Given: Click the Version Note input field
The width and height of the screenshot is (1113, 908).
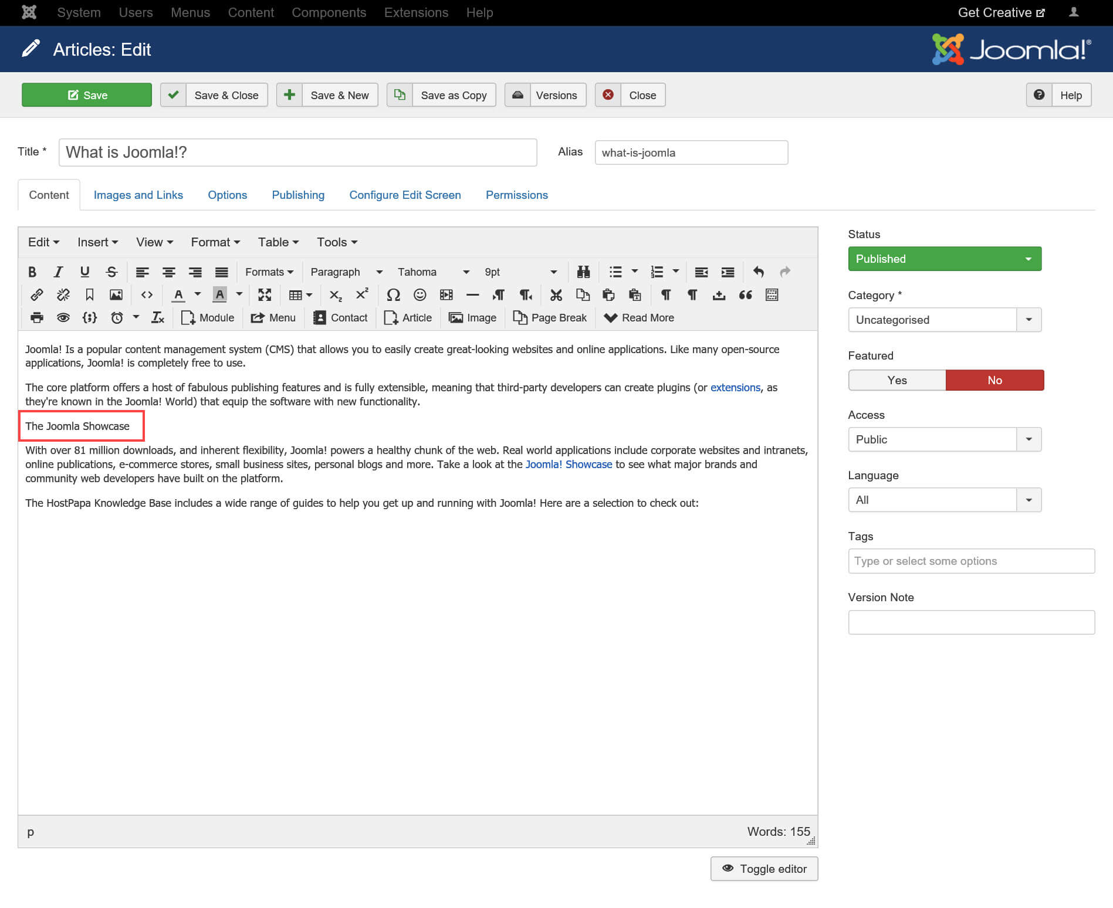Looking at the screenshot, I should pos(971,622).
